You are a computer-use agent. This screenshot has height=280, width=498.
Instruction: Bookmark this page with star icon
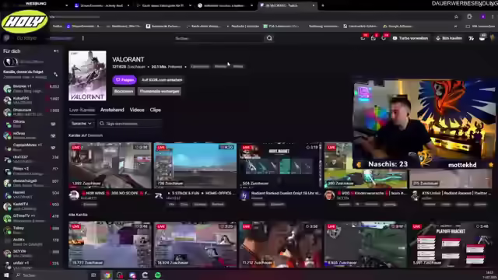pyautogui.click(x=456, y=16)
